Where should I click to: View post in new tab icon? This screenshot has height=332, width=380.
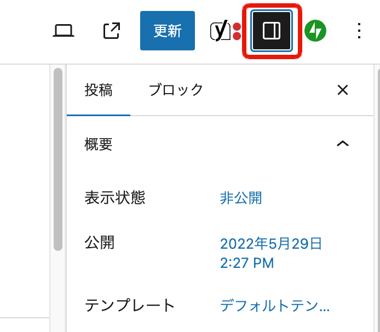click(x=112, y=31)
